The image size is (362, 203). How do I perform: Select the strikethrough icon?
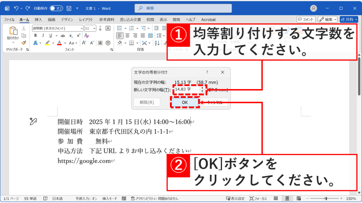click(x=63, y=36)
